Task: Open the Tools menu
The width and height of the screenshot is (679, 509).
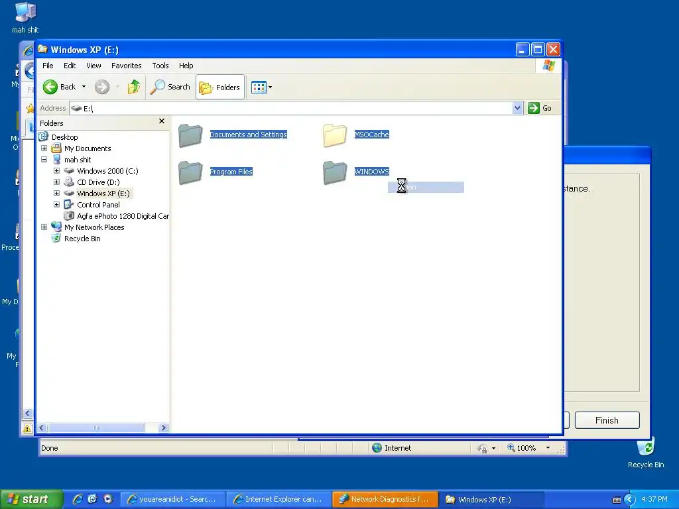Action: pyautogui.click(x=160, y=66)
